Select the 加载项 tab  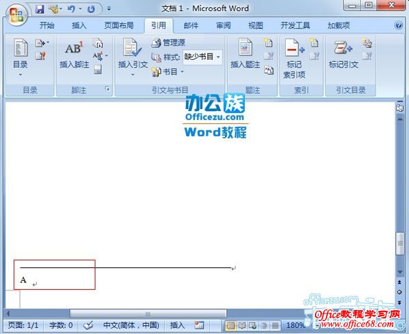[x=339, y=25]
